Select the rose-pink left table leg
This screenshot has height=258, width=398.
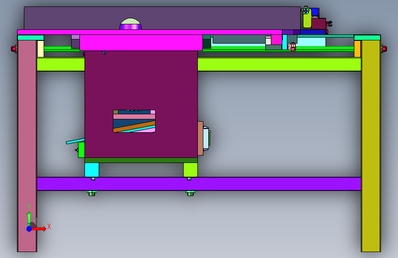(27, 146)
